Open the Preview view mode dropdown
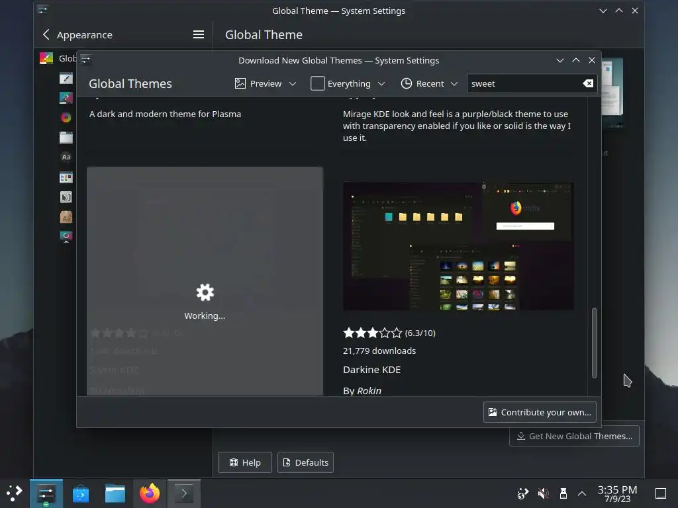 point(266,83)
